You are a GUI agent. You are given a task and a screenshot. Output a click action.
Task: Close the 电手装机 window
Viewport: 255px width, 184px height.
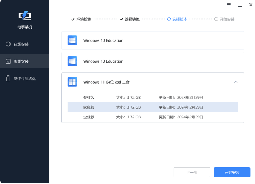click(251, 4)
